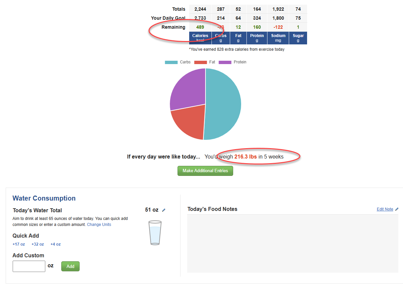Image resolution: width=403 pixels, height=285 pixels.
Task: Click the pencil icon next to Edit Note
Action: point(397,209)
